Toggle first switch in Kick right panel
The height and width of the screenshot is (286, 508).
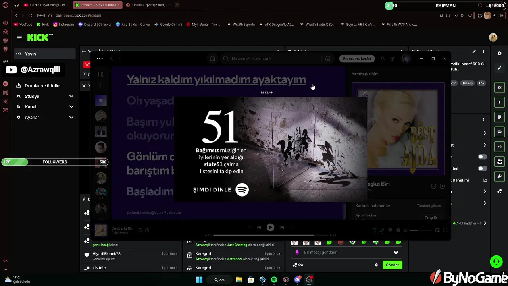(482, 157)
